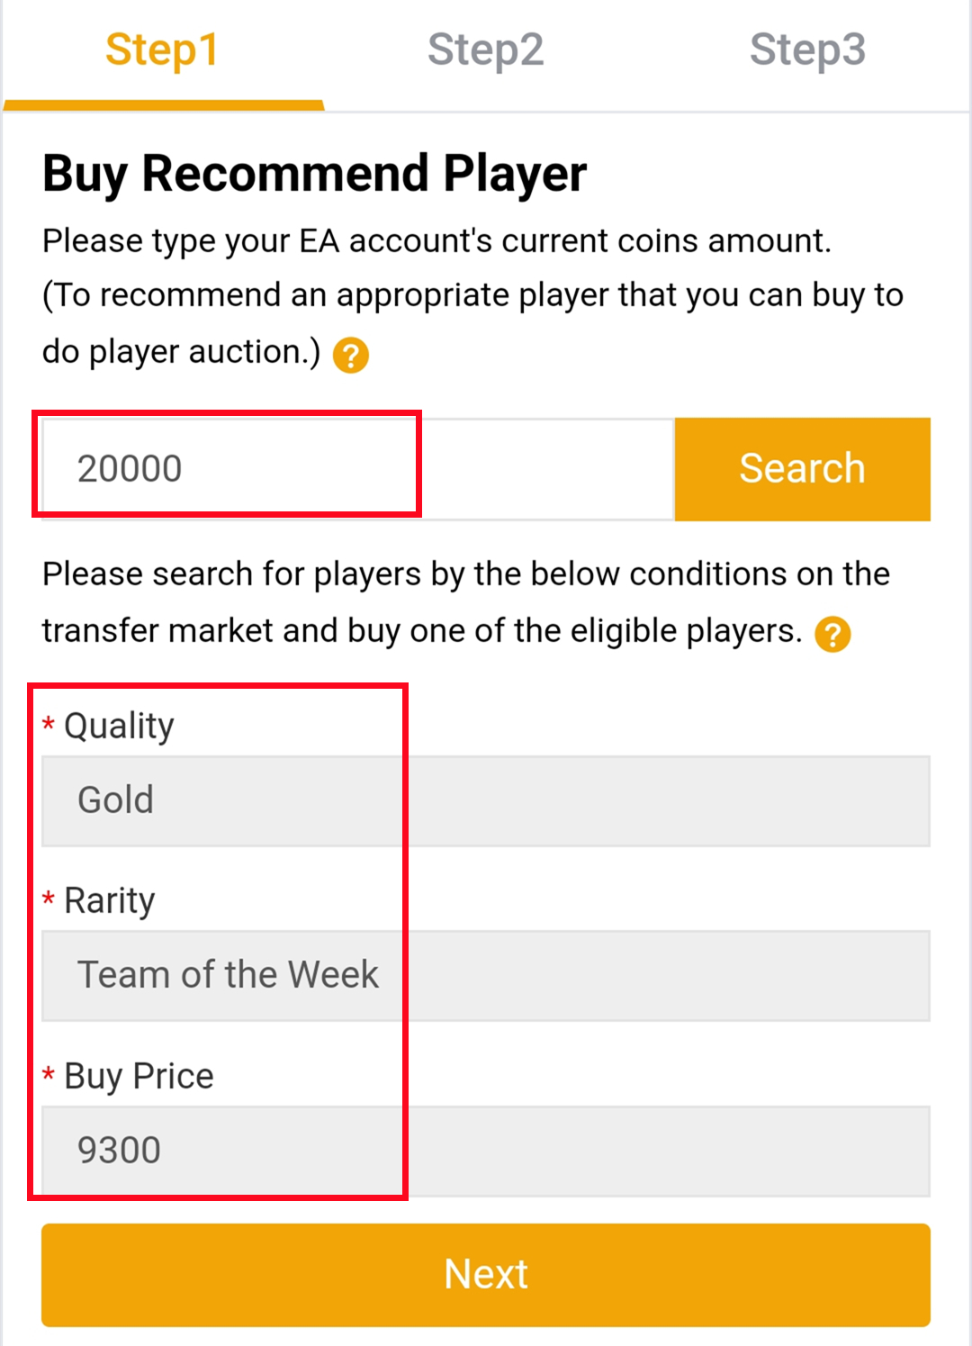The width and height of the screenshot is (972, 1346).
Task: Switch to the Step2 tab
Action: (x=487, y=51)
